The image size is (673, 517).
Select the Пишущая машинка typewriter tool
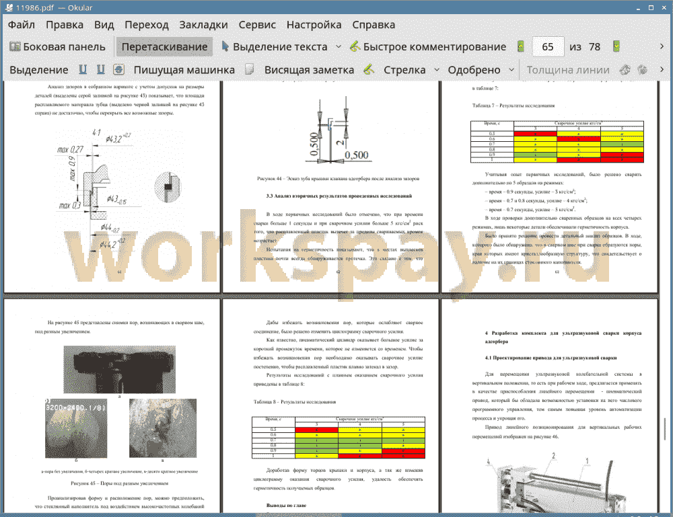click(184, 70)
